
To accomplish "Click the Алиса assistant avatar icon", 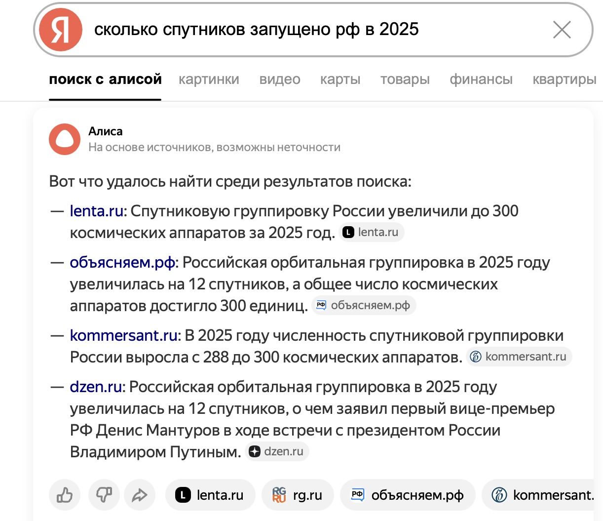I will [65, 139].
